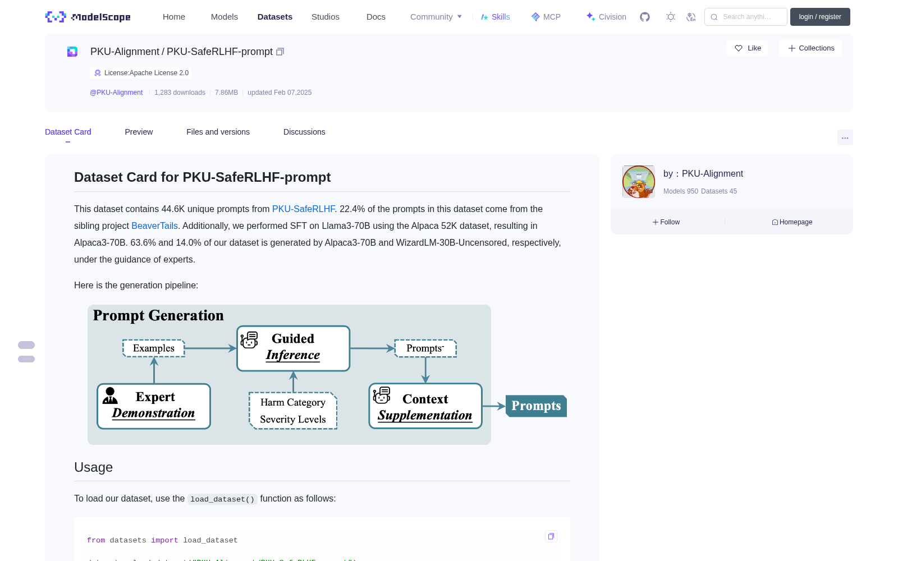The width and height of the screenshot is (898, 561).
Task: Click the Apache License 2.0 tag
Action: click(x=141, y=73)
